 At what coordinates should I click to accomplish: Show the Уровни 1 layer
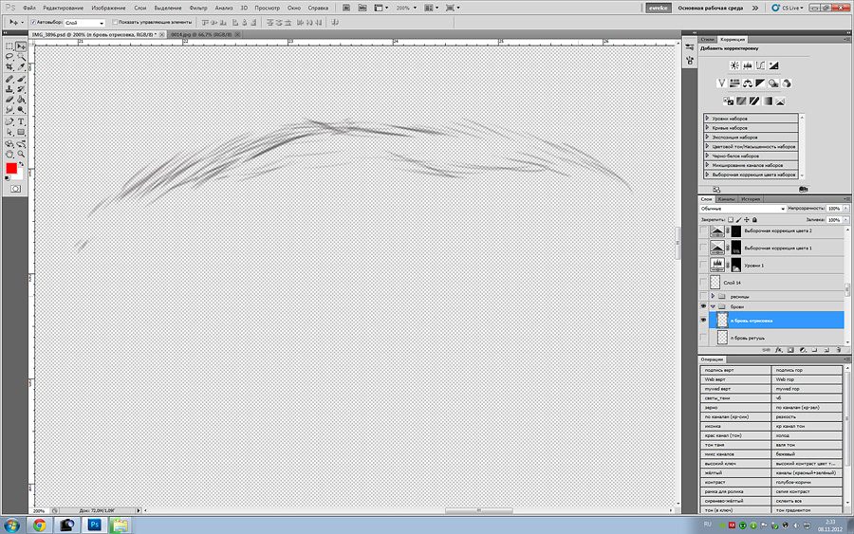pyautogui.click(x=703, y=265)
